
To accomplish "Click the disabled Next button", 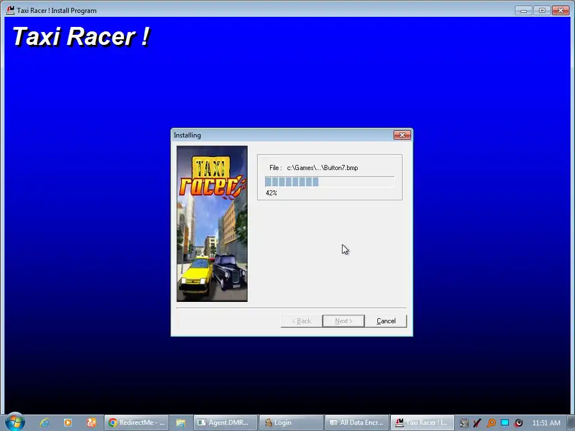I will [x=344, y=321].
